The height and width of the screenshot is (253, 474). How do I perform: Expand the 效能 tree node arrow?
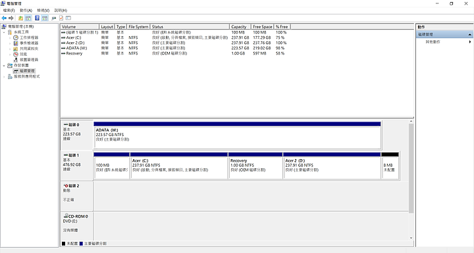click(10, 55)
